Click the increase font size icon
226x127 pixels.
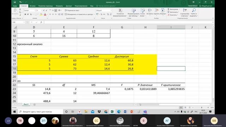click(x=44, y=10)
